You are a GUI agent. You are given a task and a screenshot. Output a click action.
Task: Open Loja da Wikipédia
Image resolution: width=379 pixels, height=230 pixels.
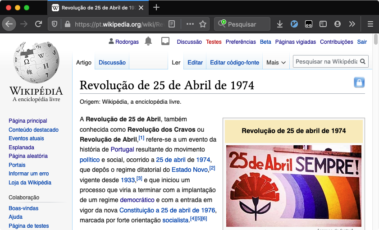pyautogui.click(x=30, y=183)
